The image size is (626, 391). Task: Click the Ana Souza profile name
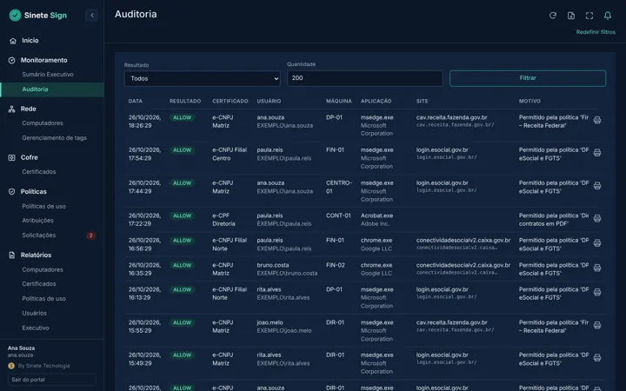pyautogui.click(x=21, y=348)
